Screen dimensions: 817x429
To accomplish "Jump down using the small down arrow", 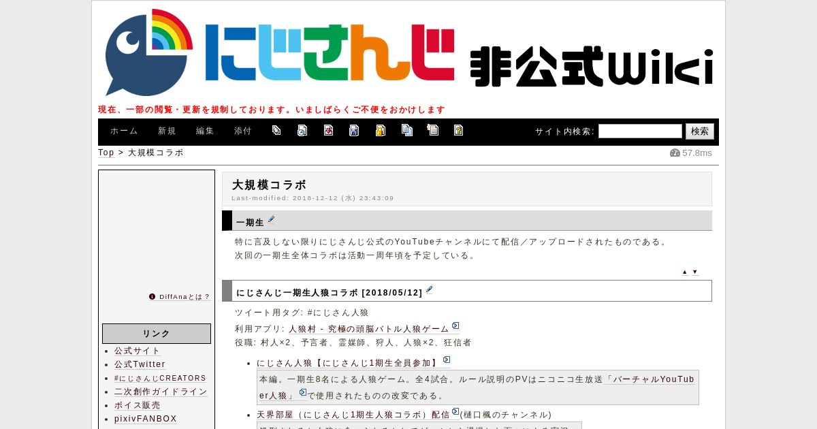I will pyautogui.click(x=695, y=272).
